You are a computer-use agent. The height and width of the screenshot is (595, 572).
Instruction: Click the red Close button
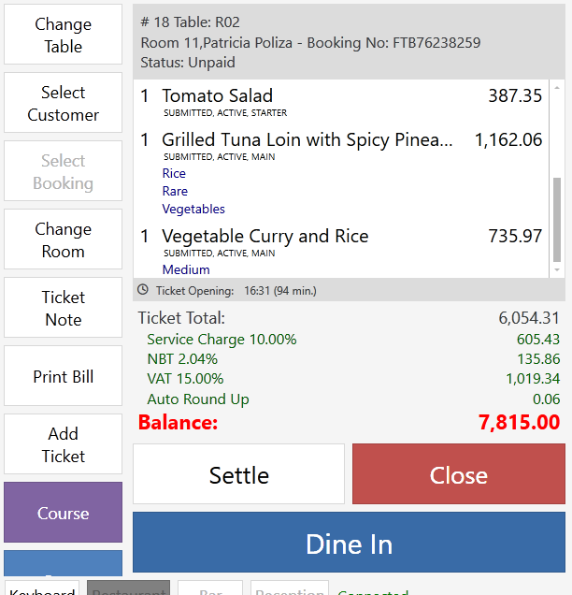(x=459, y=474)
